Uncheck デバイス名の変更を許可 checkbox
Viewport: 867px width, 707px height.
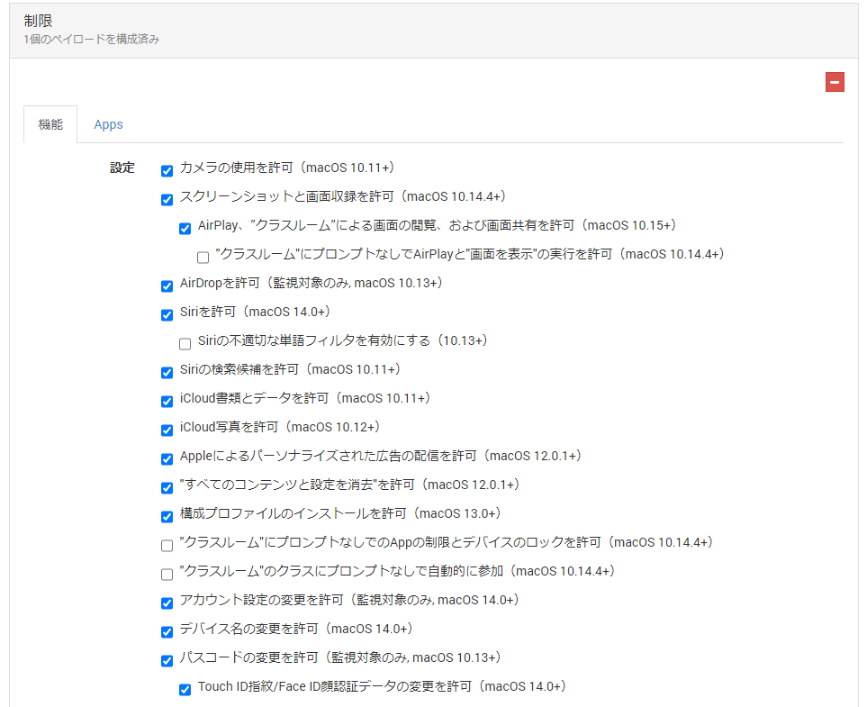(167, 632)
